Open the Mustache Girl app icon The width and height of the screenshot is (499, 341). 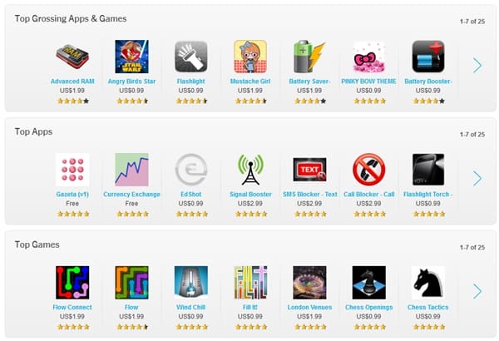(x=250, y=57)
